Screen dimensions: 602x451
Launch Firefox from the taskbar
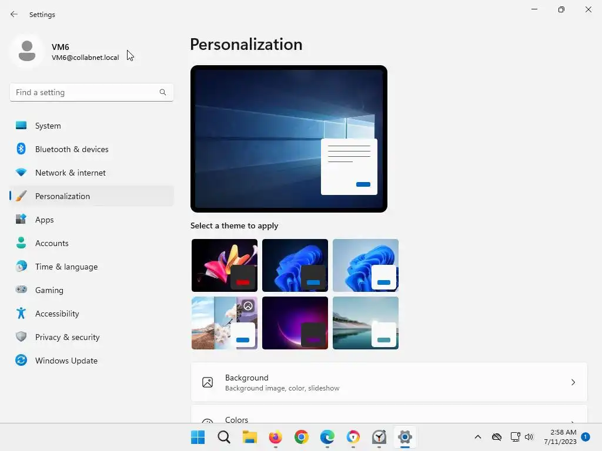click(276, 437)
